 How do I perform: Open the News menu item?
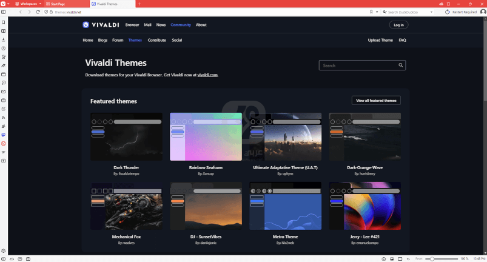(x=161, y=25)
